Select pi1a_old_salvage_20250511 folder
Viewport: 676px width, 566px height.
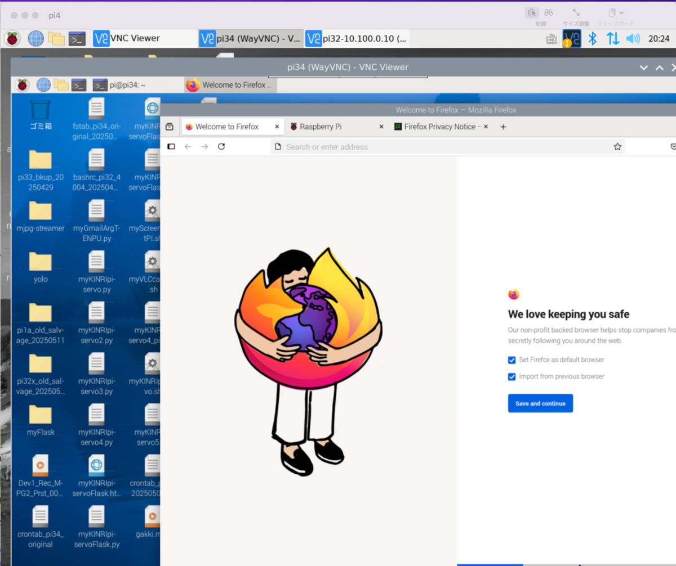click(41, 324)
